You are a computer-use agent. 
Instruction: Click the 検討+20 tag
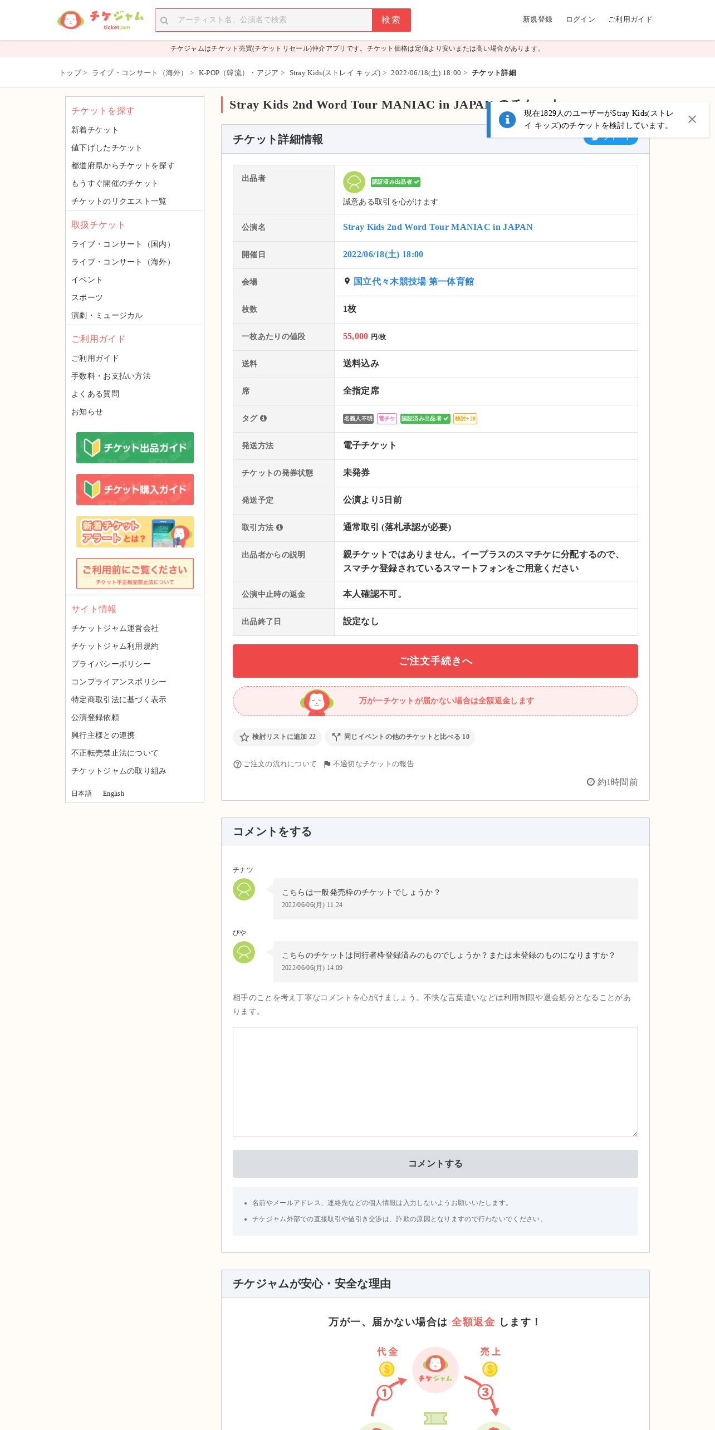pos(465,419)
